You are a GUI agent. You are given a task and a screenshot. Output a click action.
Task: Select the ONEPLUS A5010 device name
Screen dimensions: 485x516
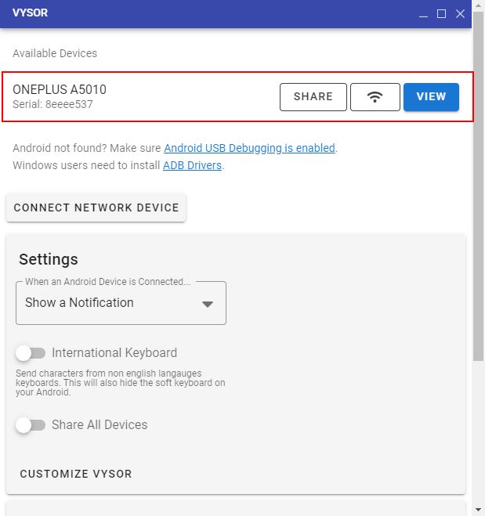click(x=60, y=89)
